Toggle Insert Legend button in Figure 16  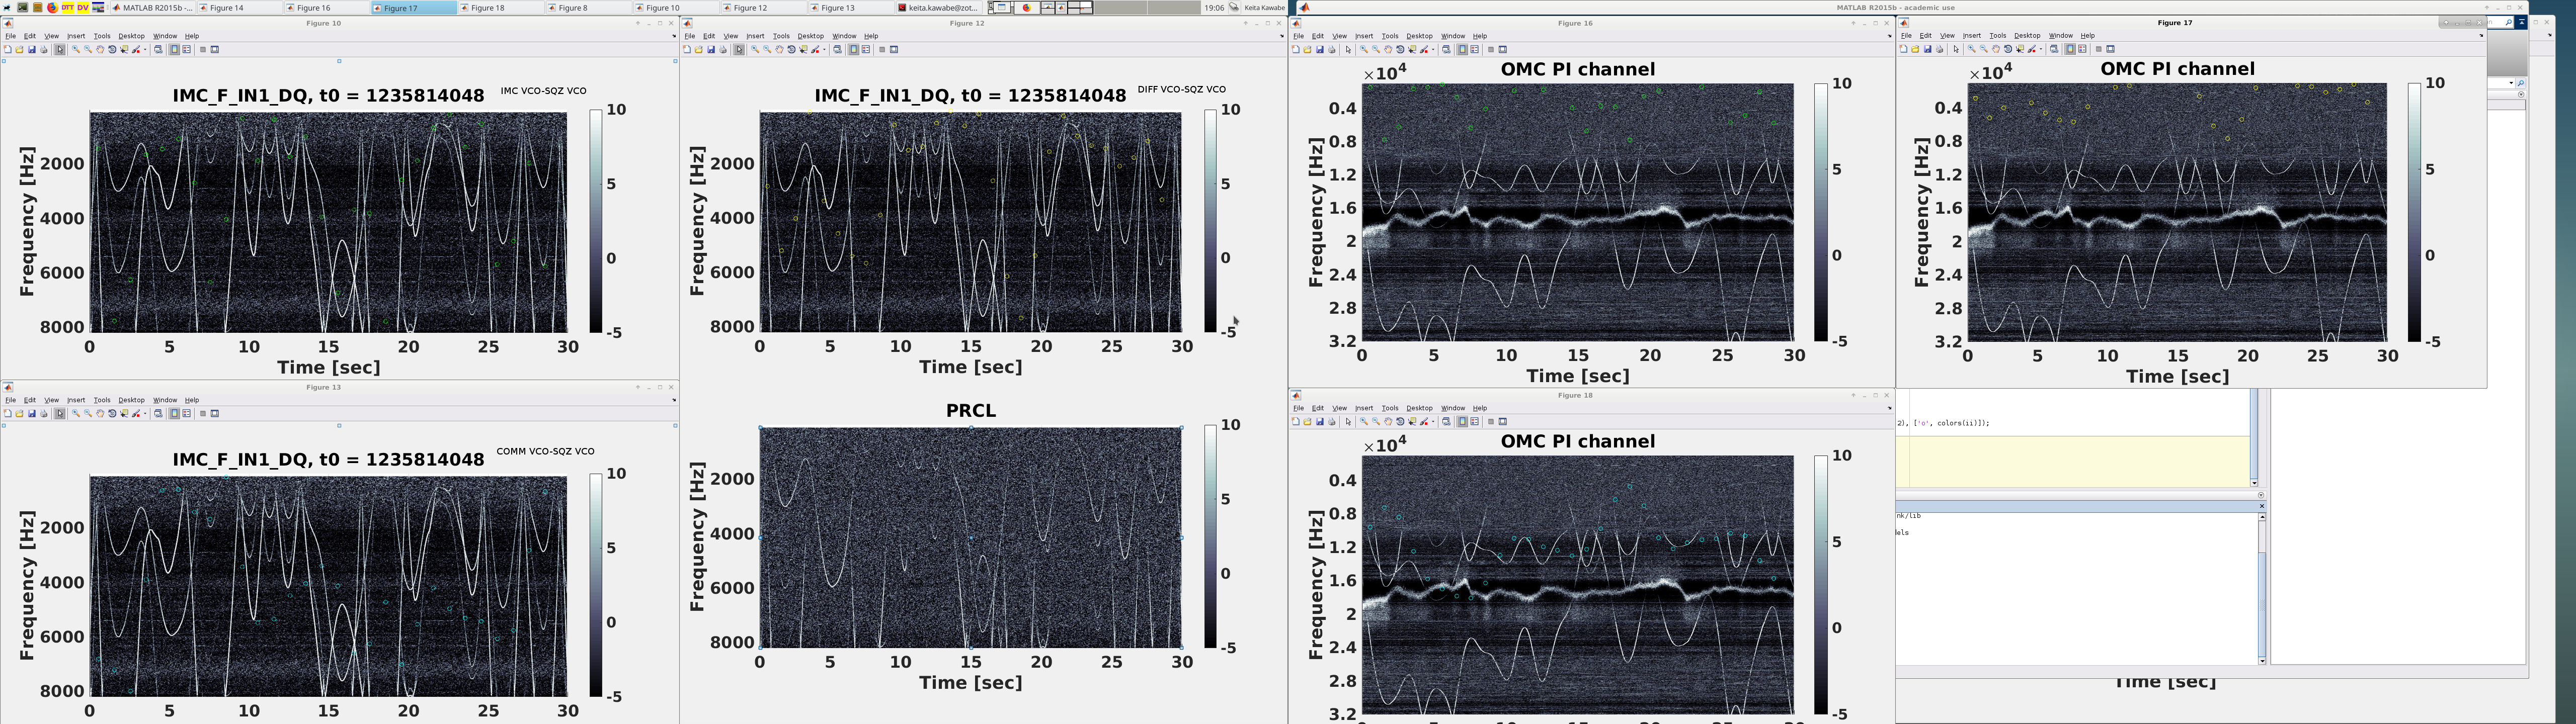click(x=1474, y=49)
